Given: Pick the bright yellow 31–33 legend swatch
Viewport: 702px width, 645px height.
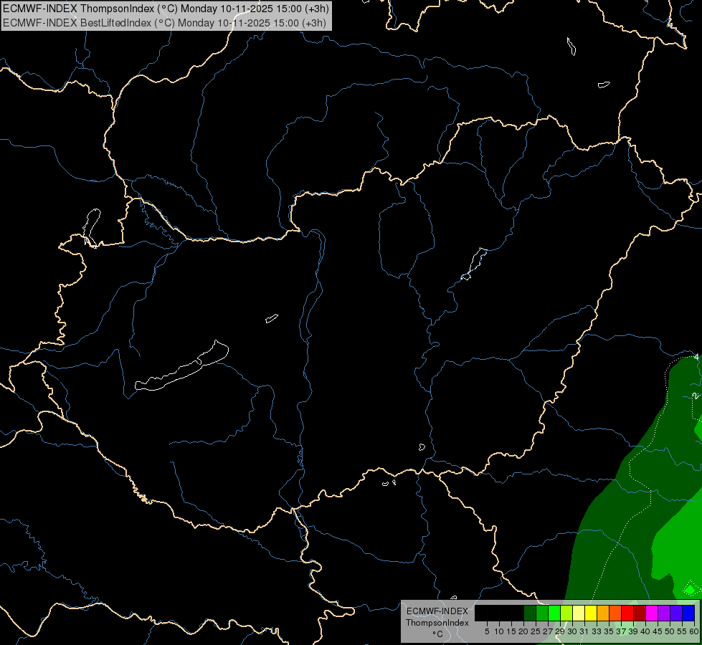Looking at the screenshot, I should [x=591, y=613].
